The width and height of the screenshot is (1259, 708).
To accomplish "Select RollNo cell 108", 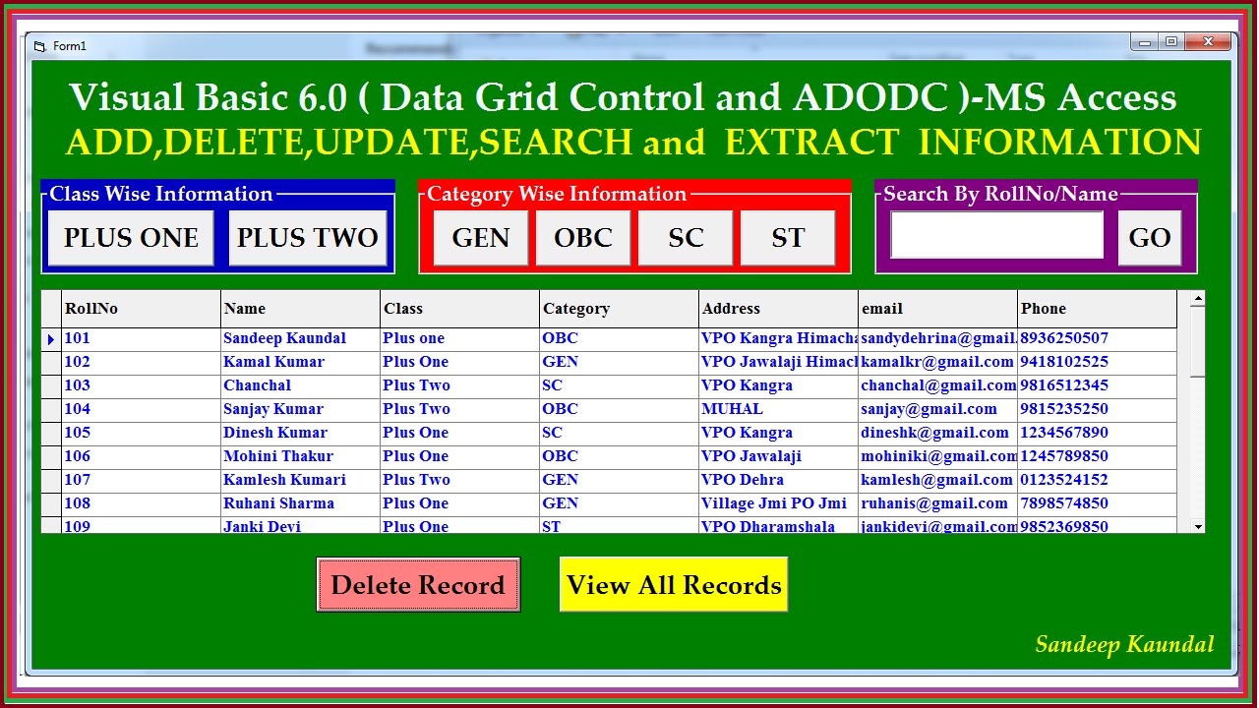I will [141, 503].
